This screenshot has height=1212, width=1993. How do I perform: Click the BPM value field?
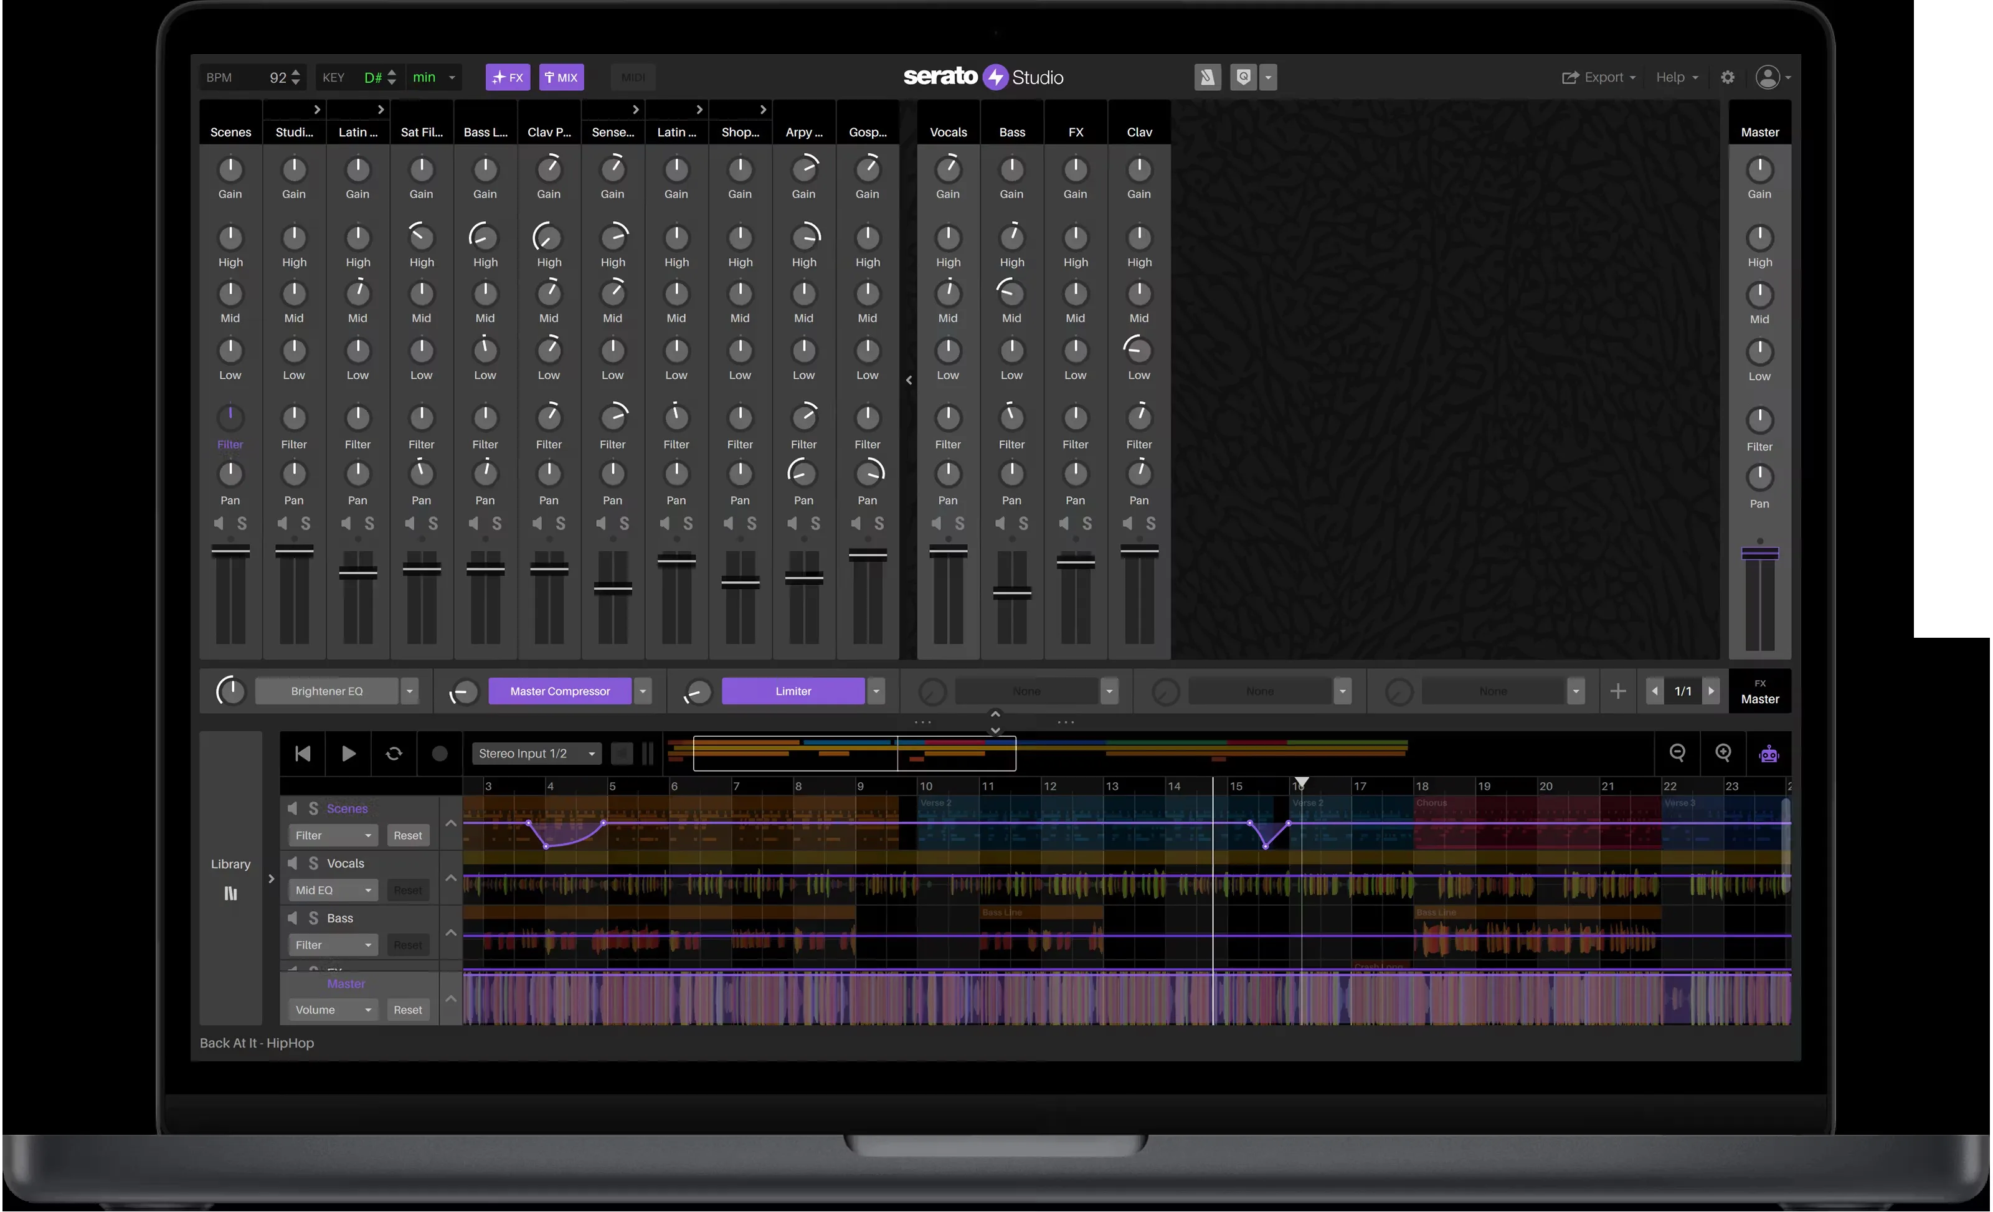pyautogui.click(x=278, y=78)
